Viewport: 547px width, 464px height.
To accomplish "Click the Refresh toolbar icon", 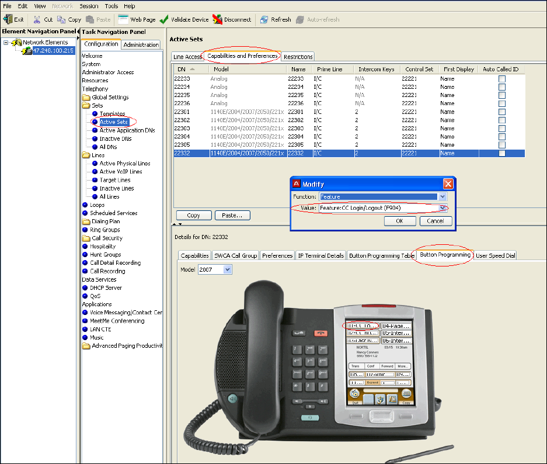I will [264, 19].
